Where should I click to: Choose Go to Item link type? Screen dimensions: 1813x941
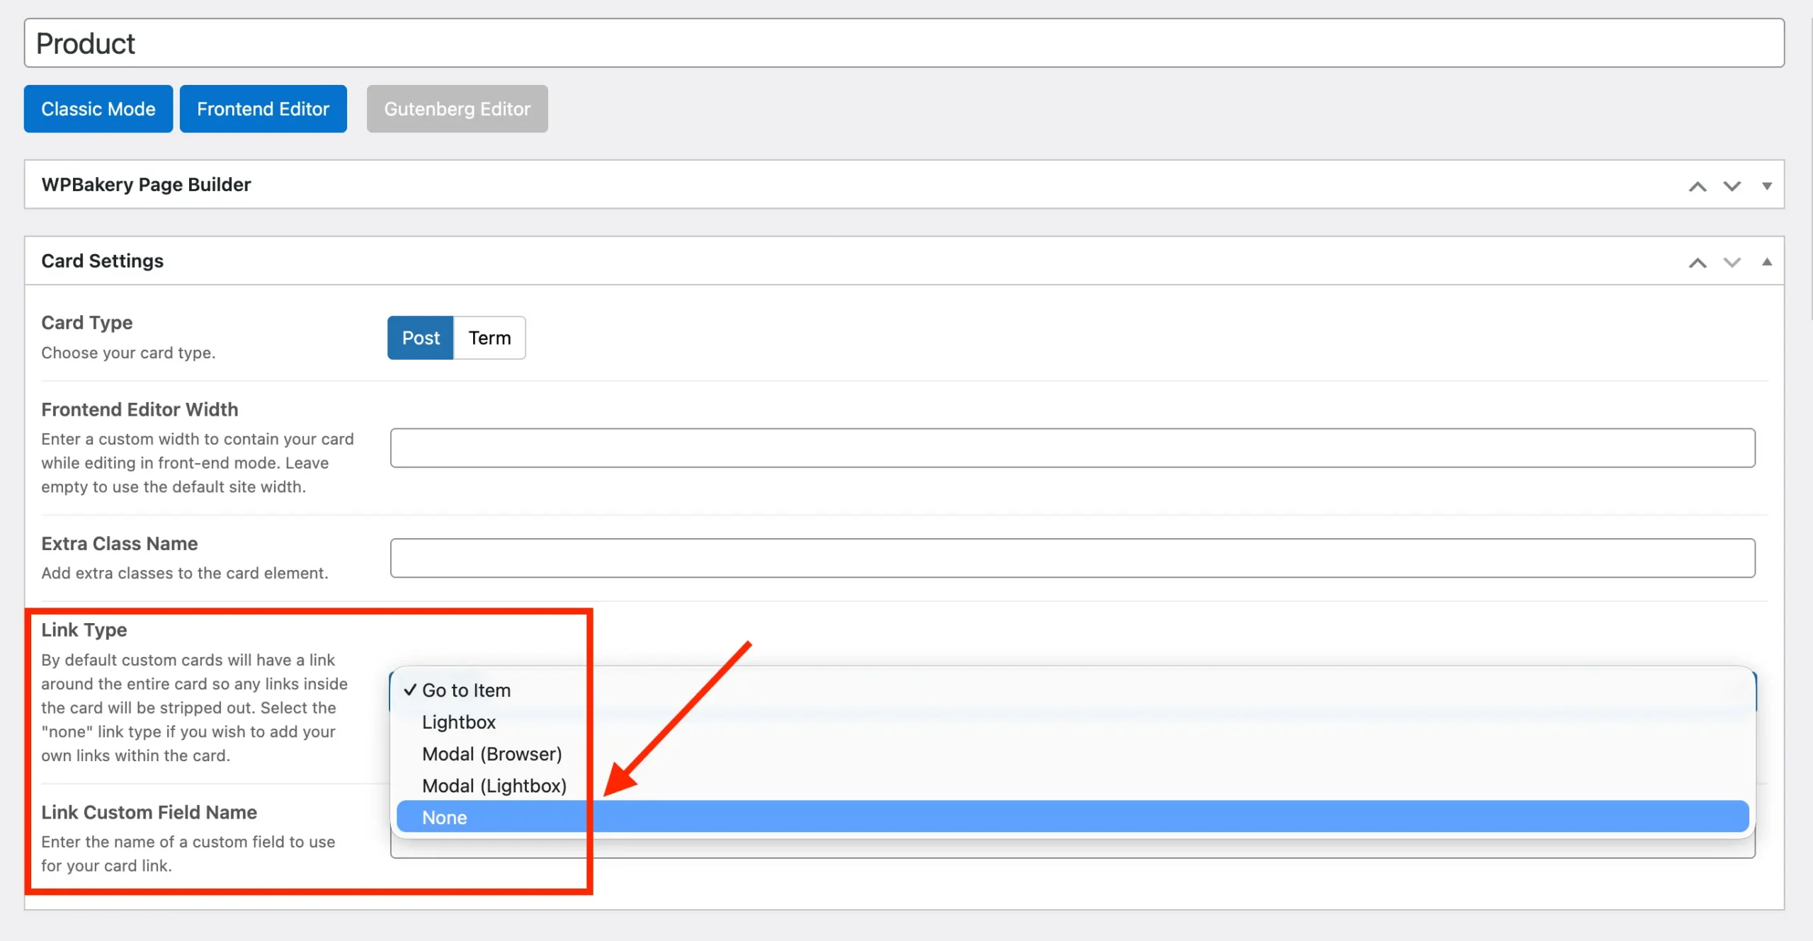tap(466, 690)
